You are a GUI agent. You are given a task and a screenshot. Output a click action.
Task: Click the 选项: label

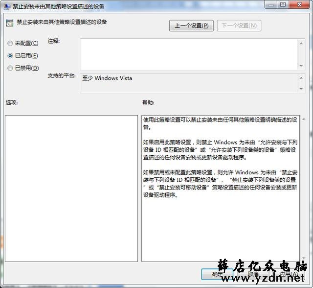pos(12,102)
